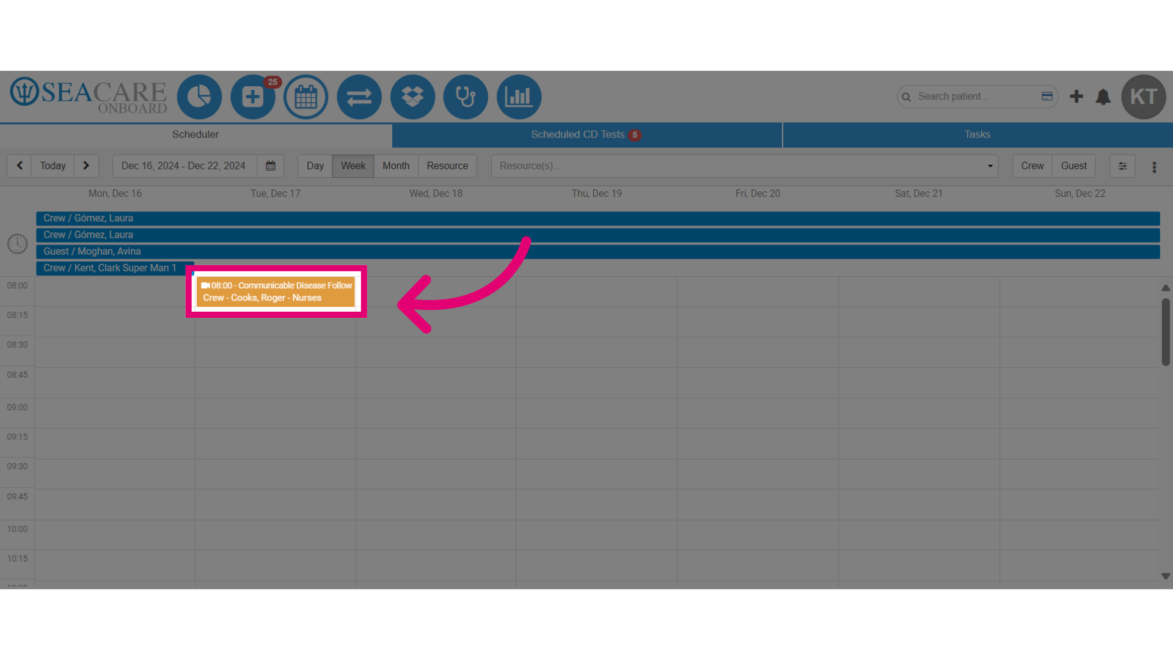Click the date range Dec 16 - Dec 22 field

click(185, 166)
